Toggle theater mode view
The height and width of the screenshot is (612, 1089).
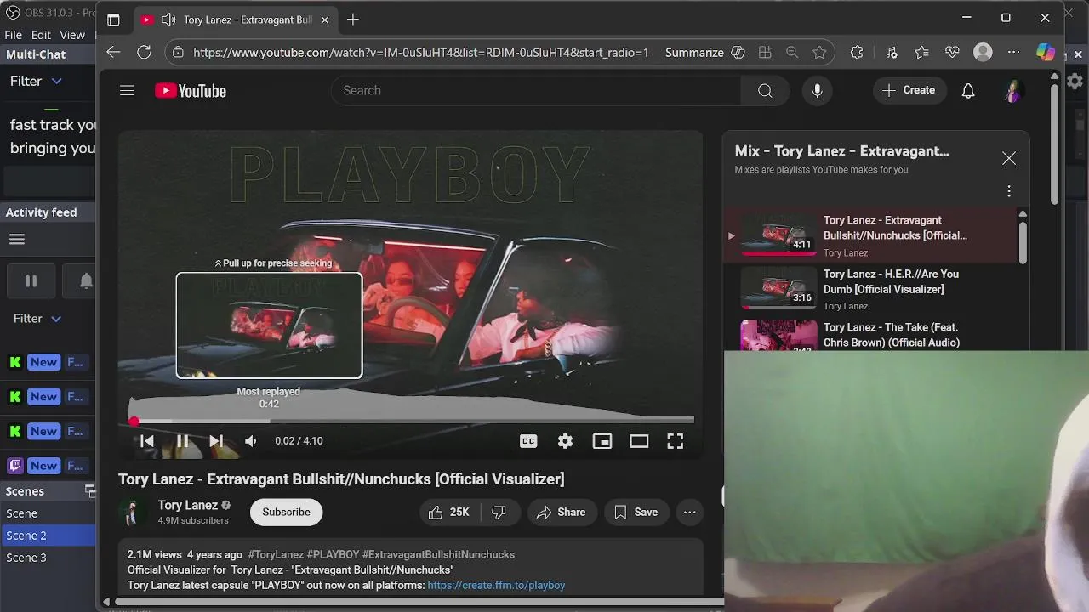(x=639, y=441)
